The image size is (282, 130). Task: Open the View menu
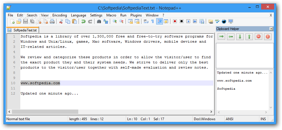click(x=45, y=15)
